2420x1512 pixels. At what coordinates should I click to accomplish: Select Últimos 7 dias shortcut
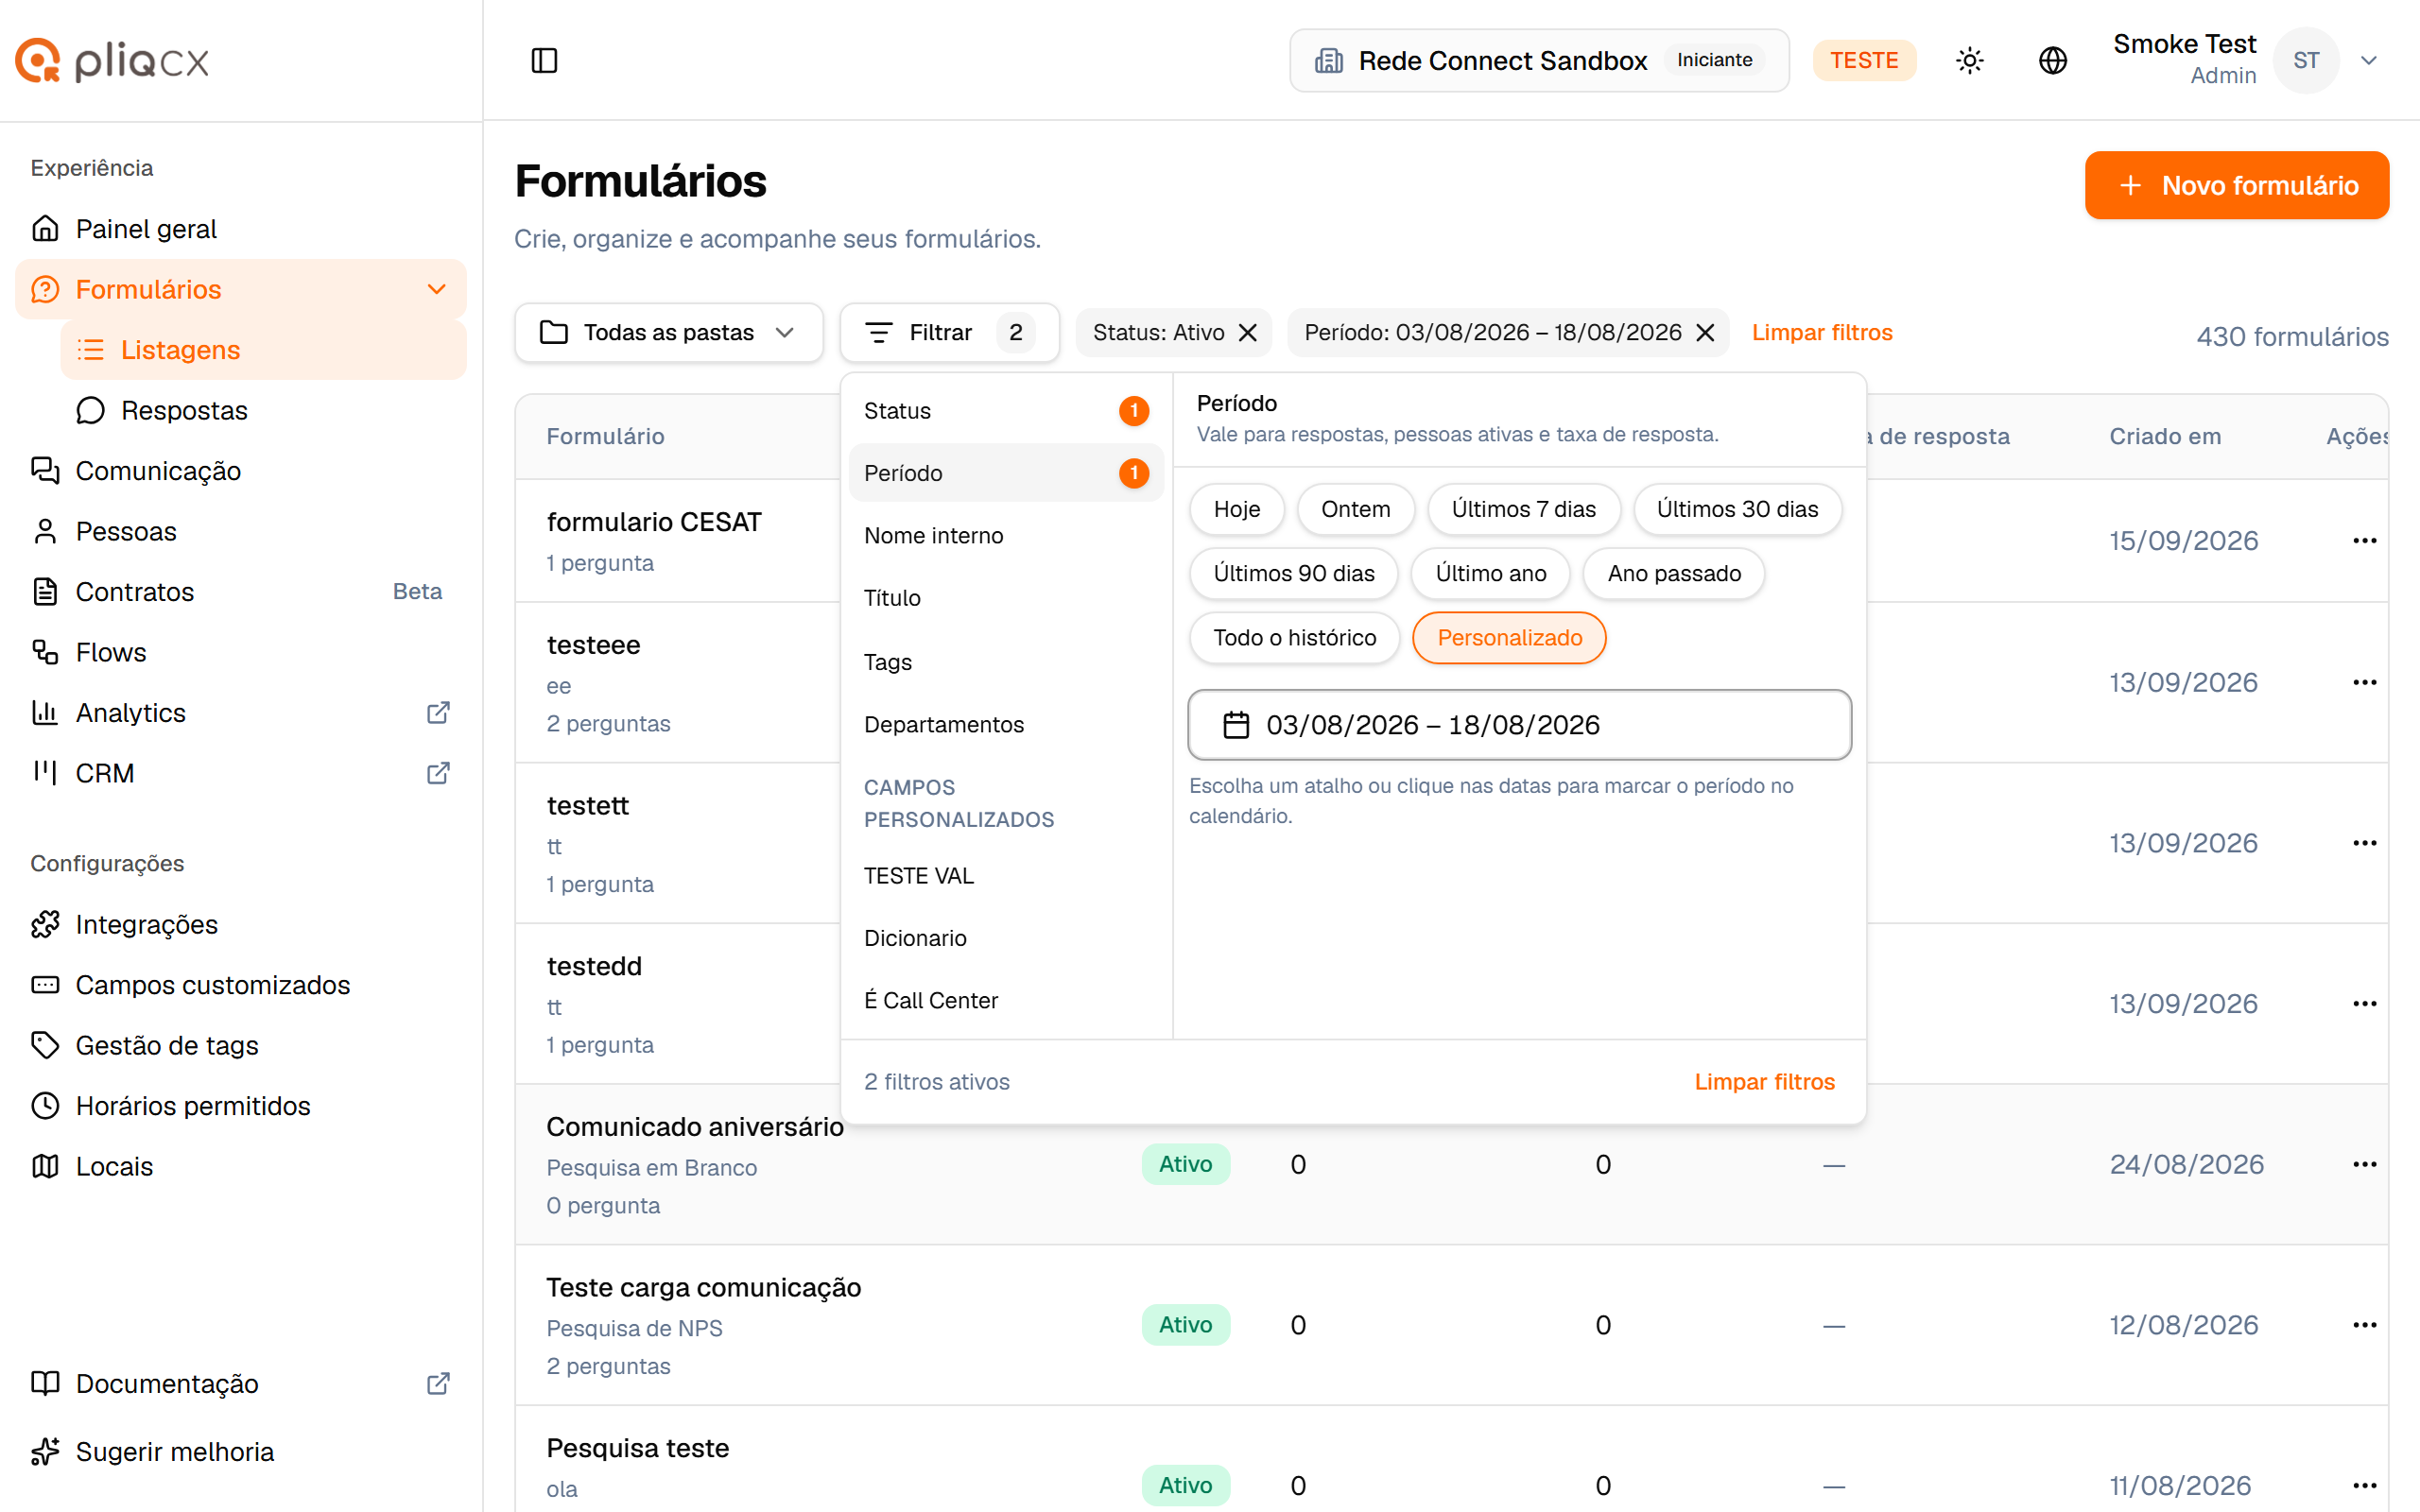(1523, 509)
